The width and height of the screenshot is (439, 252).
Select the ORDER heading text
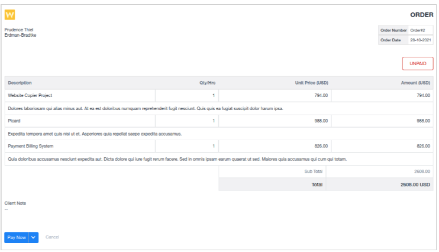coord(422,15)
